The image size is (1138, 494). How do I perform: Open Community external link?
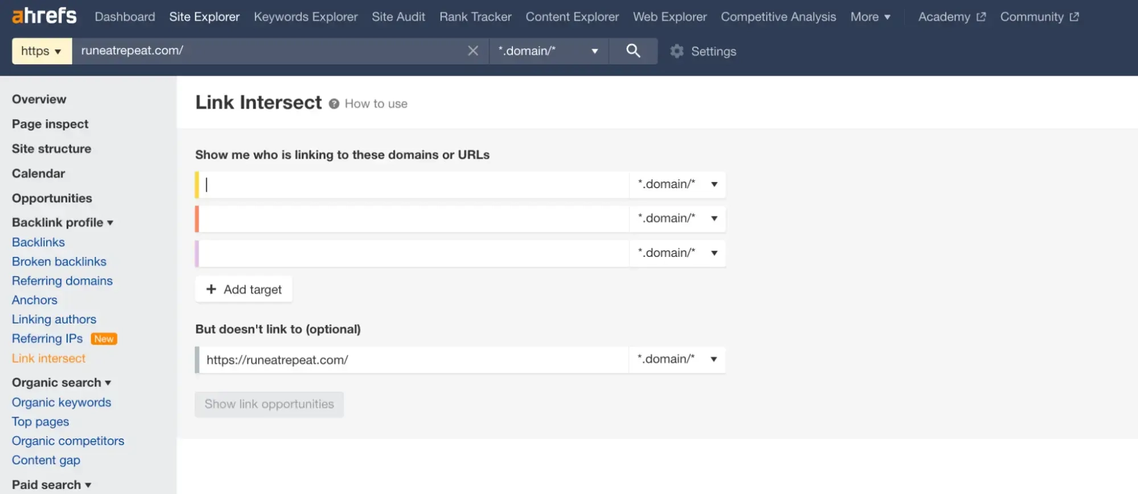1039,17
